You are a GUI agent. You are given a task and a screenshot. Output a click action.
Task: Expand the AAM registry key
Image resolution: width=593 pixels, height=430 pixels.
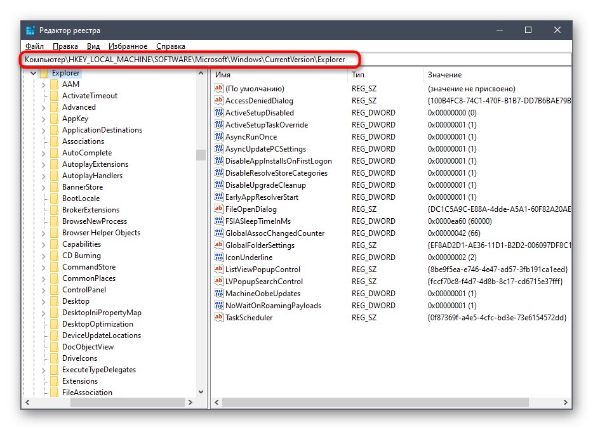pyautogui.click(x=44, y=85)
